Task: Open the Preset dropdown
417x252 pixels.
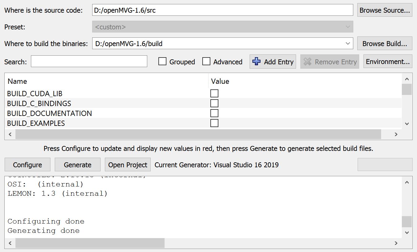Action: 223,27
